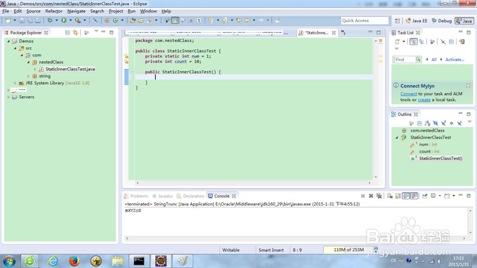Screen dimensions: 477x268
Task: Toggle Scroll Lock in Console
Action: pos(398,196)
